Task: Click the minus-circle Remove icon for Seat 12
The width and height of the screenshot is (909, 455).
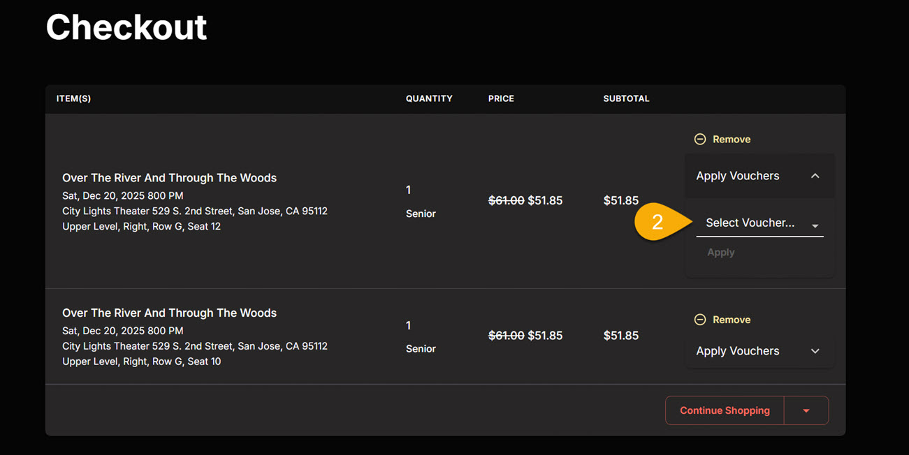Action: (x=699, y=140)
